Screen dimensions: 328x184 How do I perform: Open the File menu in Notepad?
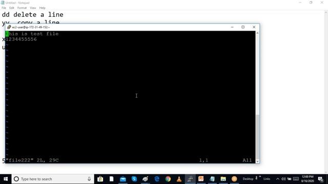click(x=4, y=8)
